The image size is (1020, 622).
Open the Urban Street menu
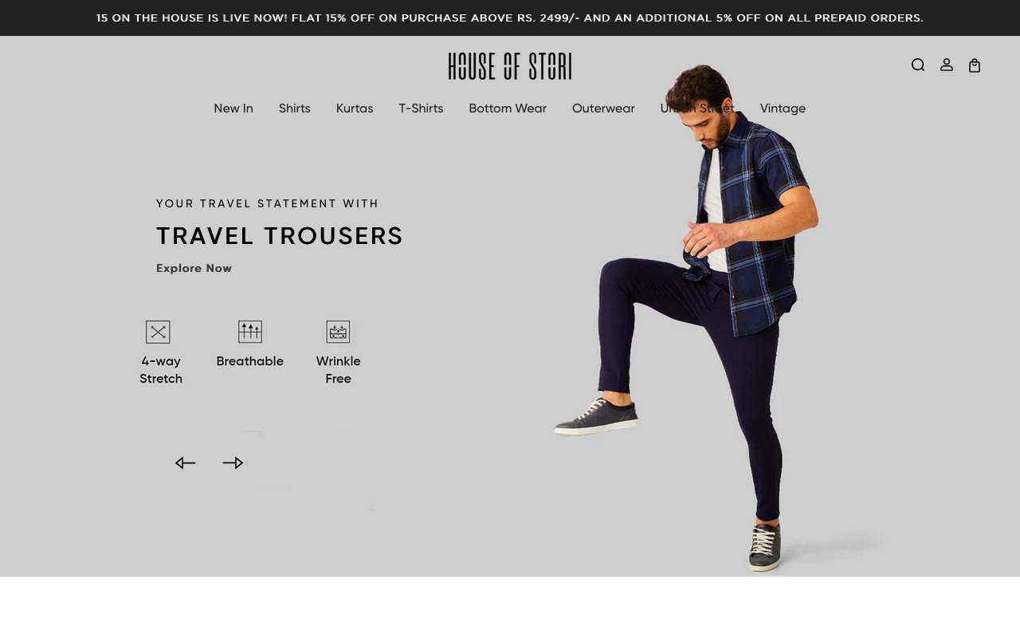click(x=697, y=108)
